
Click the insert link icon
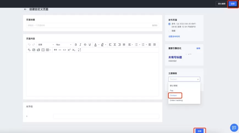[x=29, y=50]
